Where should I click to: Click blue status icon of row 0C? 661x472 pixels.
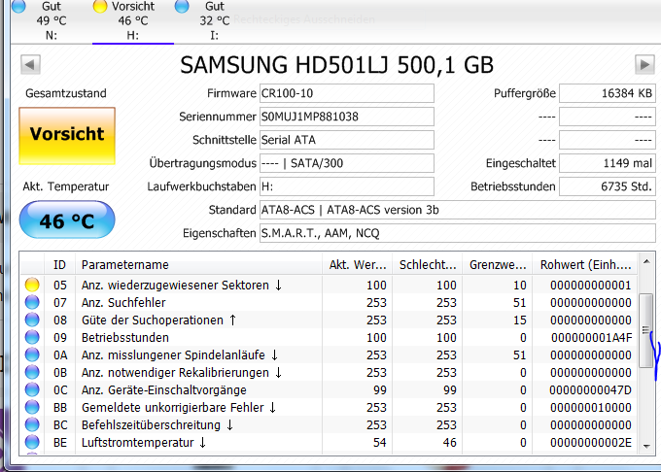pos(32,389)
